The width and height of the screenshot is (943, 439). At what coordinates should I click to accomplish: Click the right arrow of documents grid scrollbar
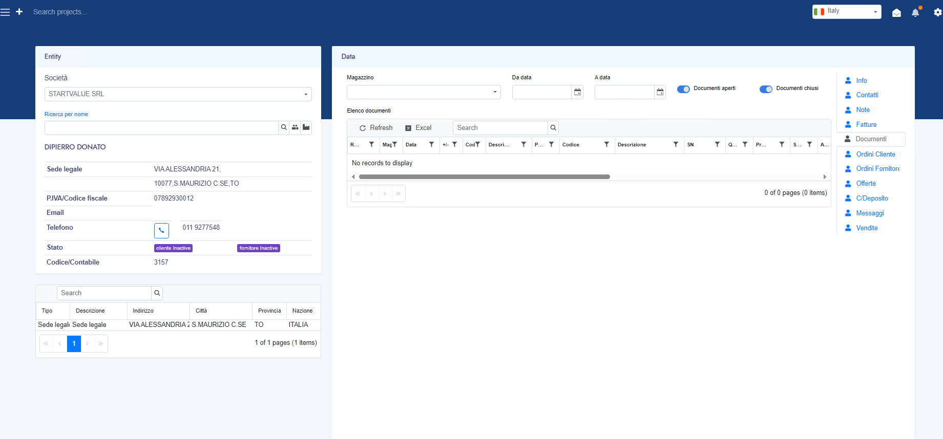[825, 177]
